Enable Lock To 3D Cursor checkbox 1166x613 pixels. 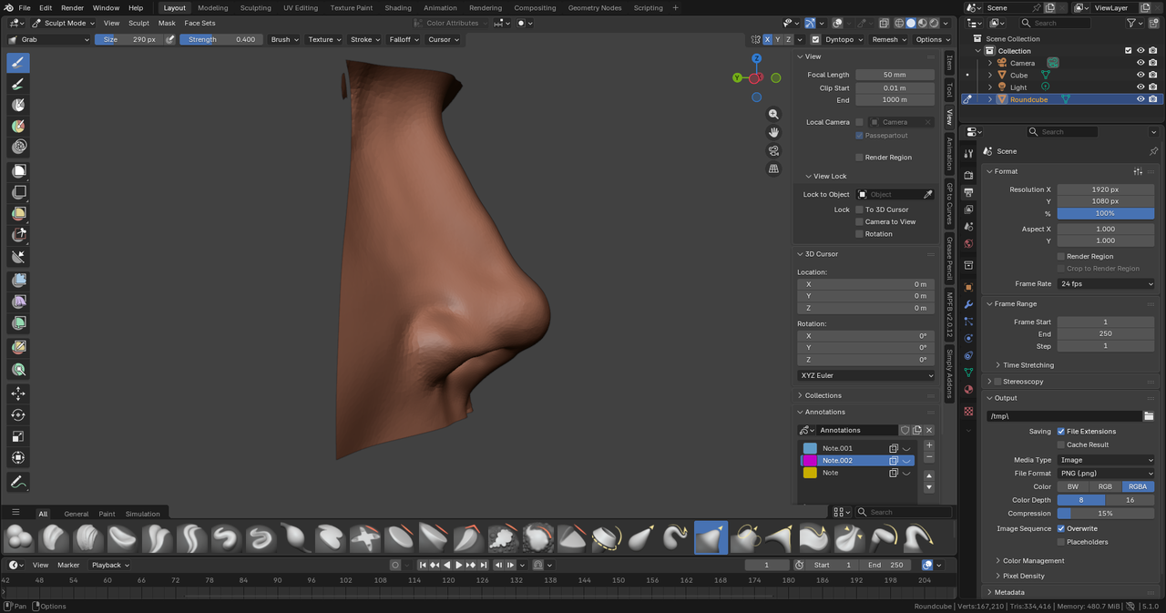[x=859, y=209]
